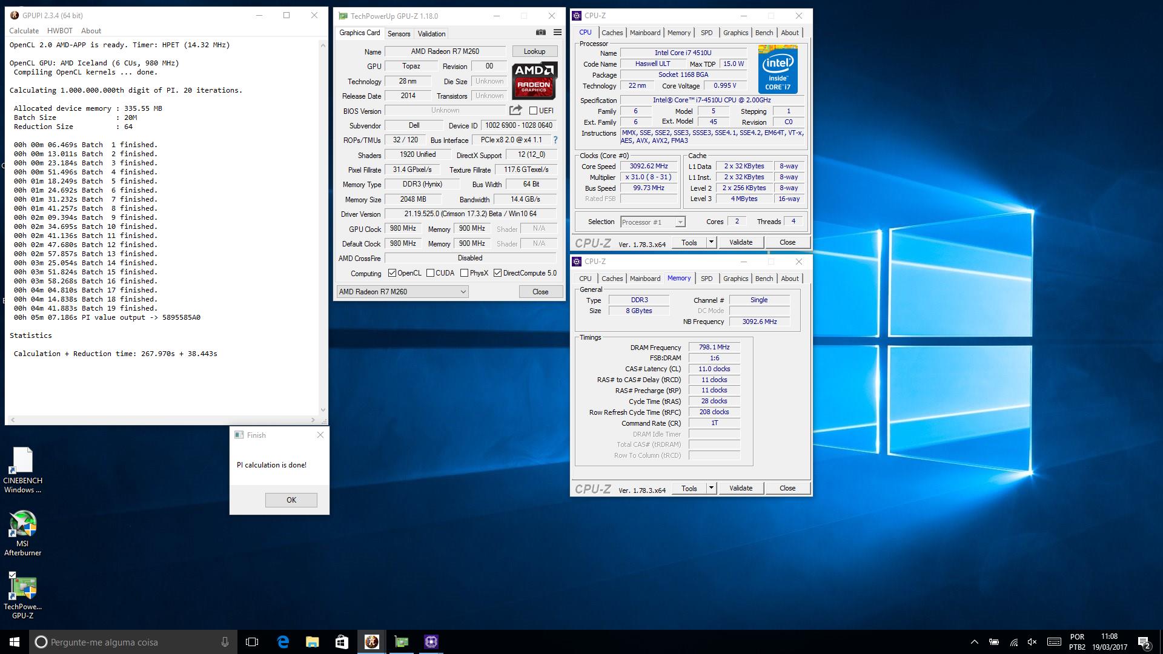Click the Close button in GPU-Z
1163x654 pixels.
tap(540, 292)
